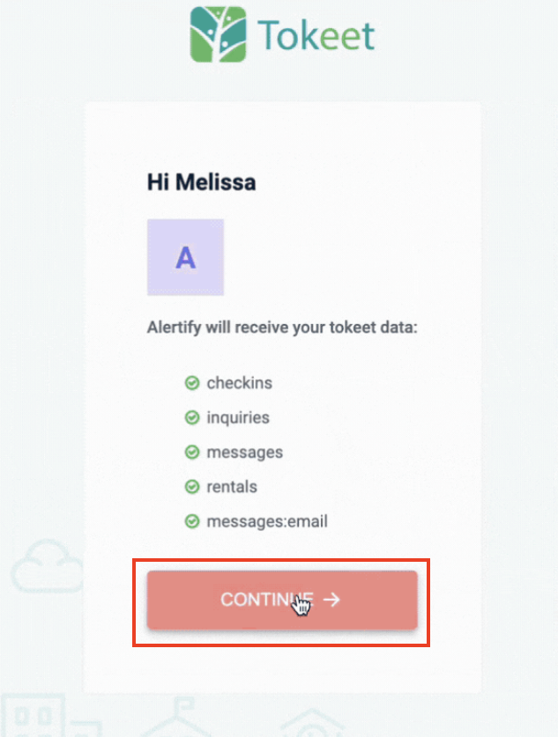558x737 pixels.
Task: Click the green checkmark beside rentals
Action: coord(191,486)
